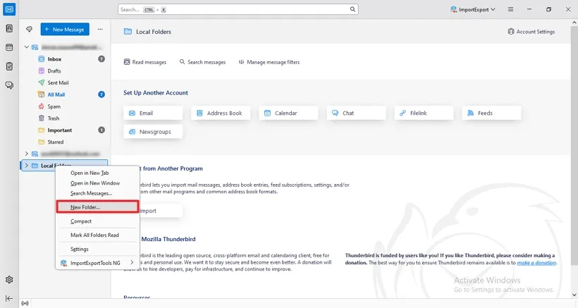Expand the Local Folders tree node
Viewport: 578px width, 308px height.
tap(27, 166)
